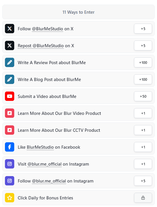
Task: Click the Instagram icon beside Visit @blur.me_official
Action: (x=10, y=164)
